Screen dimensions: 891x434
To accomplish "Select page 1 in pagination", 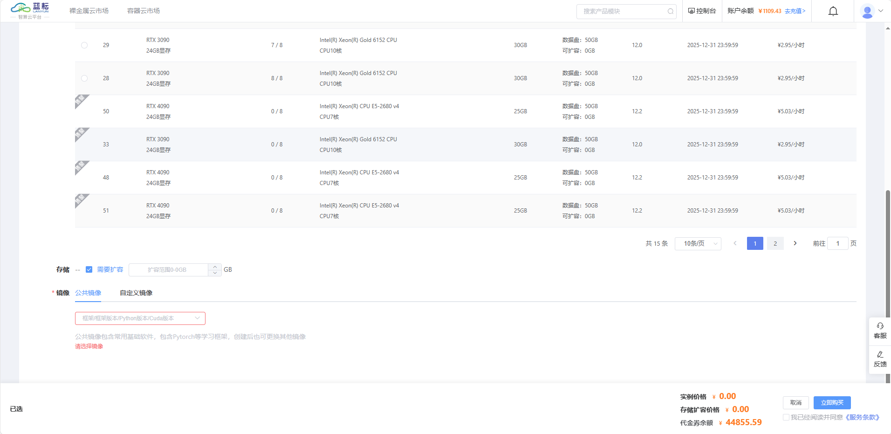I will 755,243.
